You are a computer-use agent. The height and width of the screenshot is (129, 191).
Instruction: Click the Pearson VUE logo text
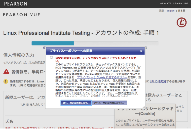tap(22, 15)
